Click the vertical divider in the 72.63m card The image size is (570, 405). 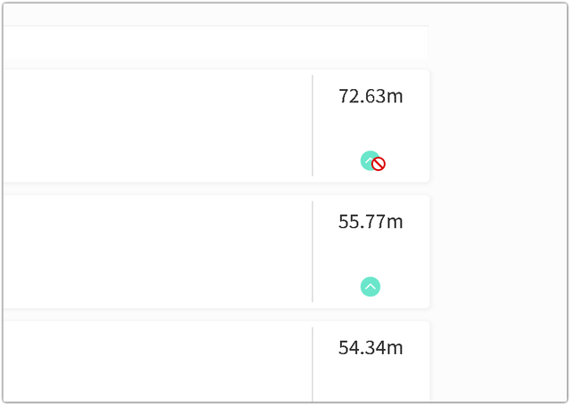[313, 126]
